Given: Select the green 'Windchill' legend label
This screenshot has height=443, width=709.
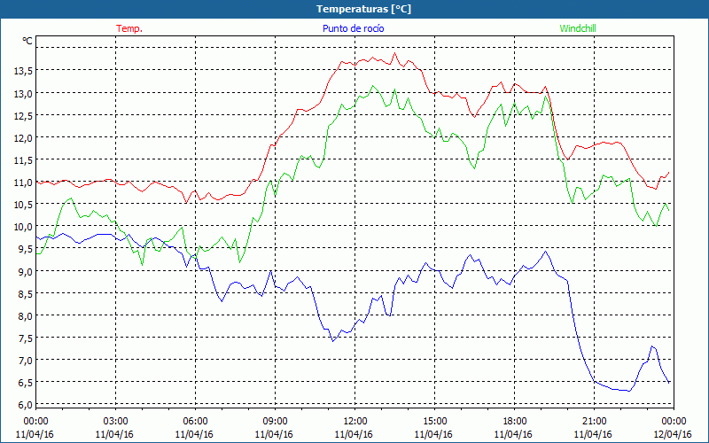Looking at the screenshot, I should (x=578, y=28).
